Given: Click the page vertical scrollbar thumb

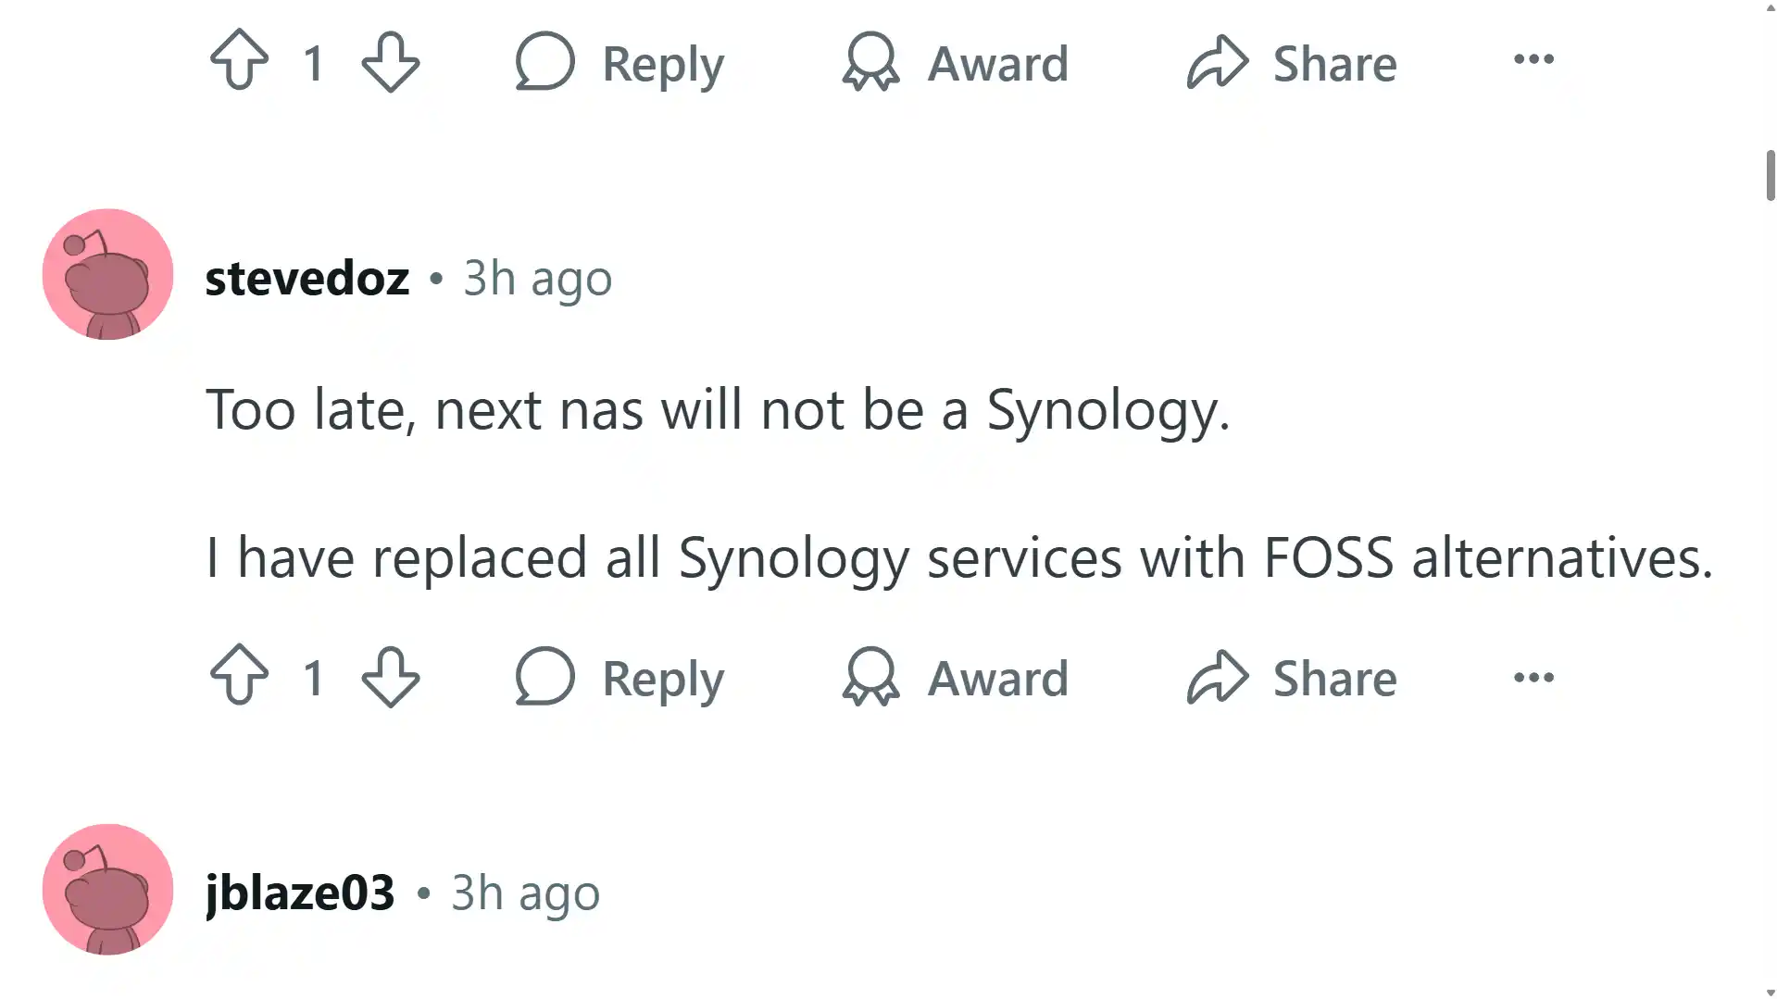Looking at the screenshot, I should (x=1771, y=176).
